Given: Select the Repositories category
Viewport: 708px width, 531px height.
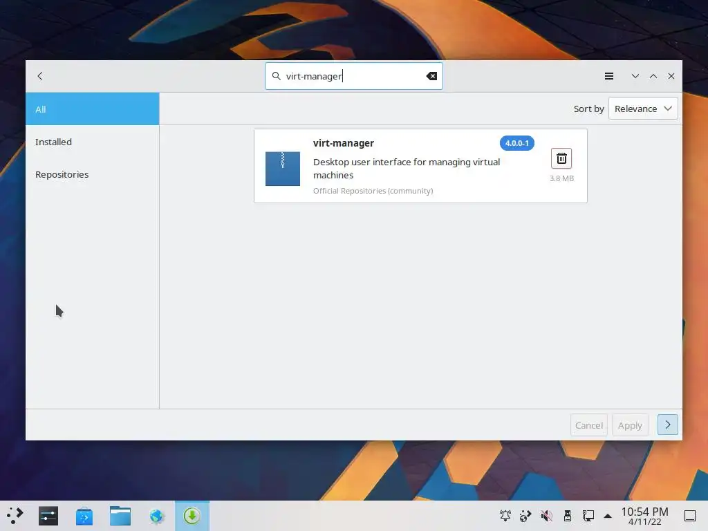Looking at the screenshot, I should [93, 174].
